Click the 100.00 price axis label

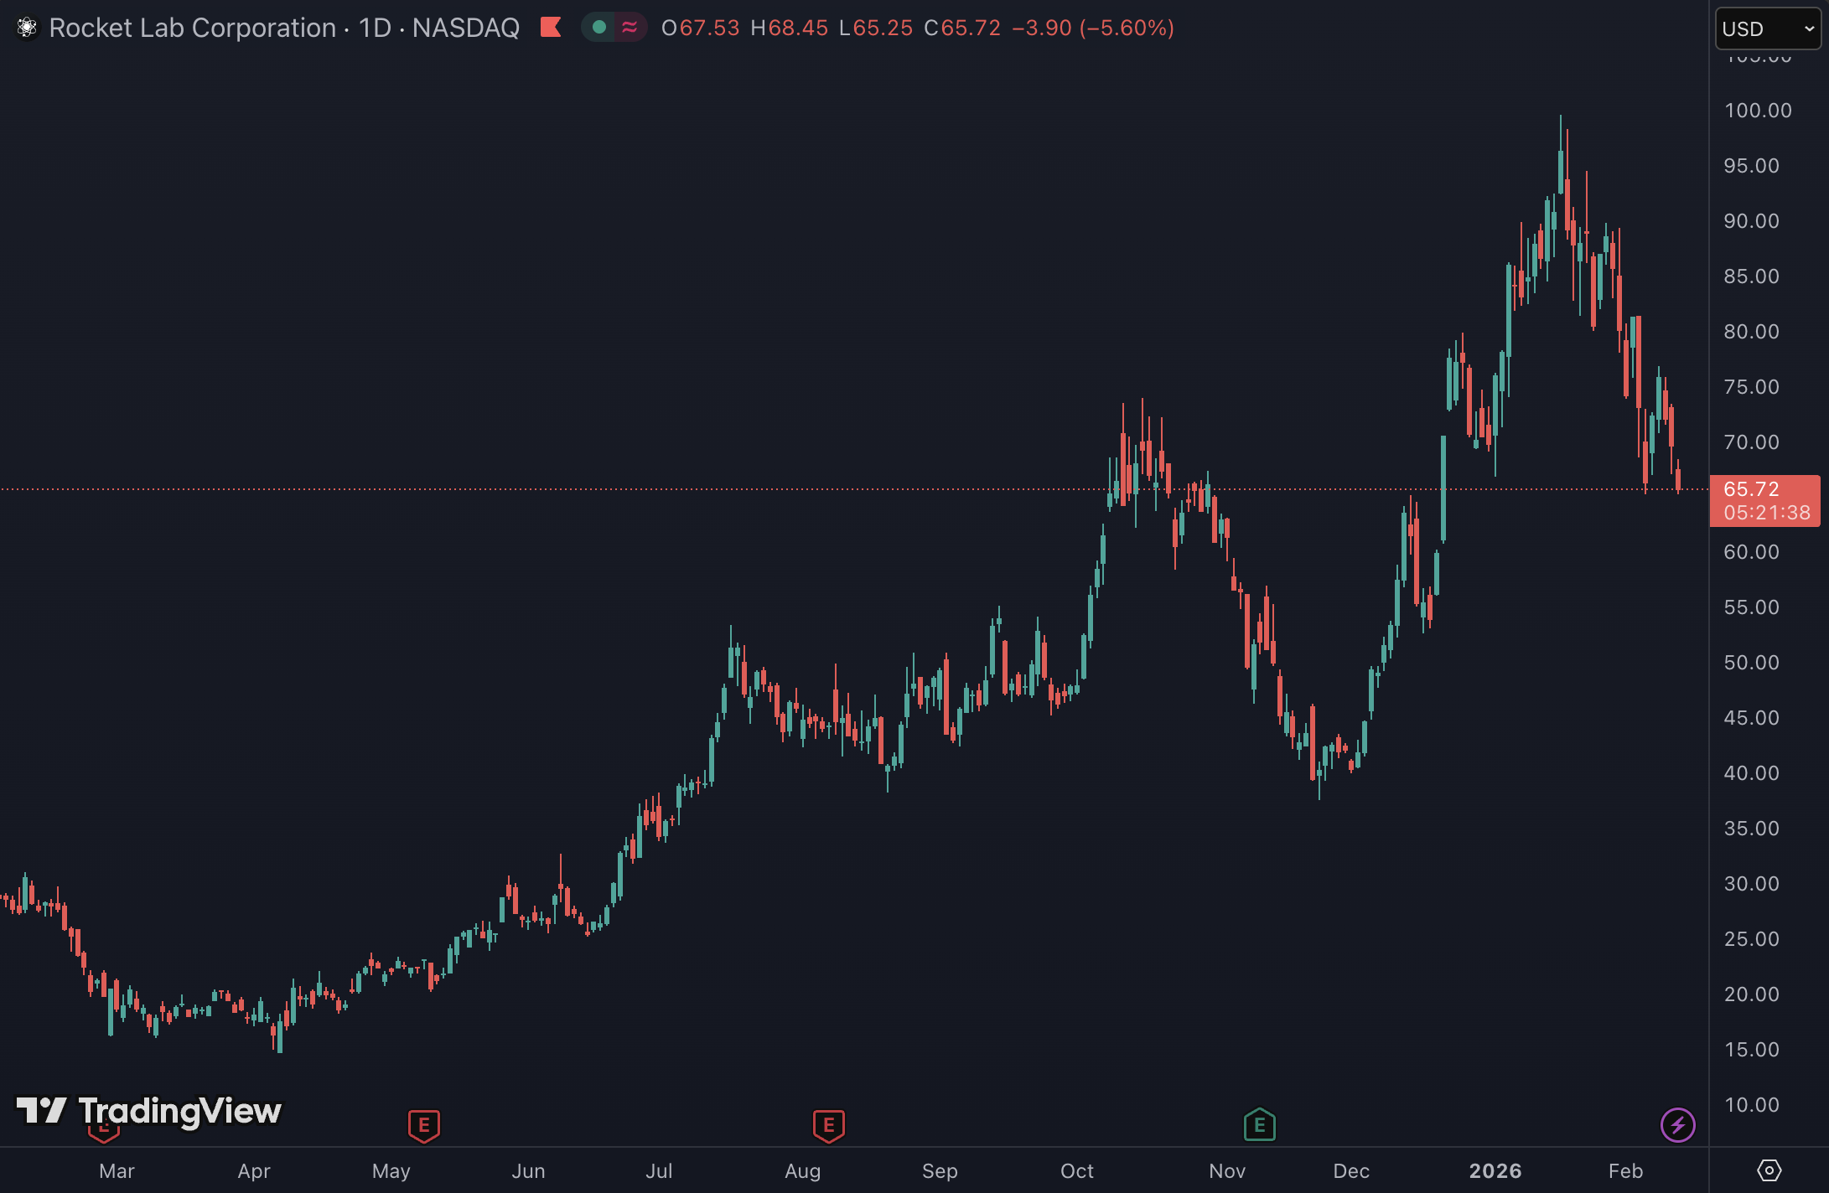1757,111
